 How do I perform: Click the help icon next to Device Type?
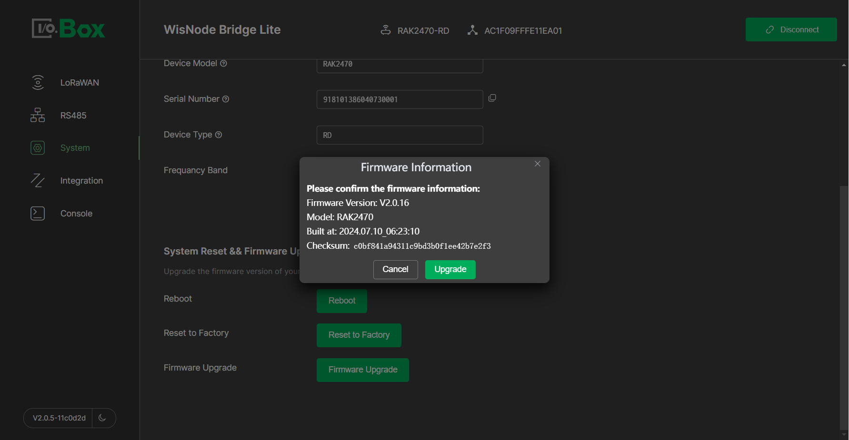tap(219, 135)
